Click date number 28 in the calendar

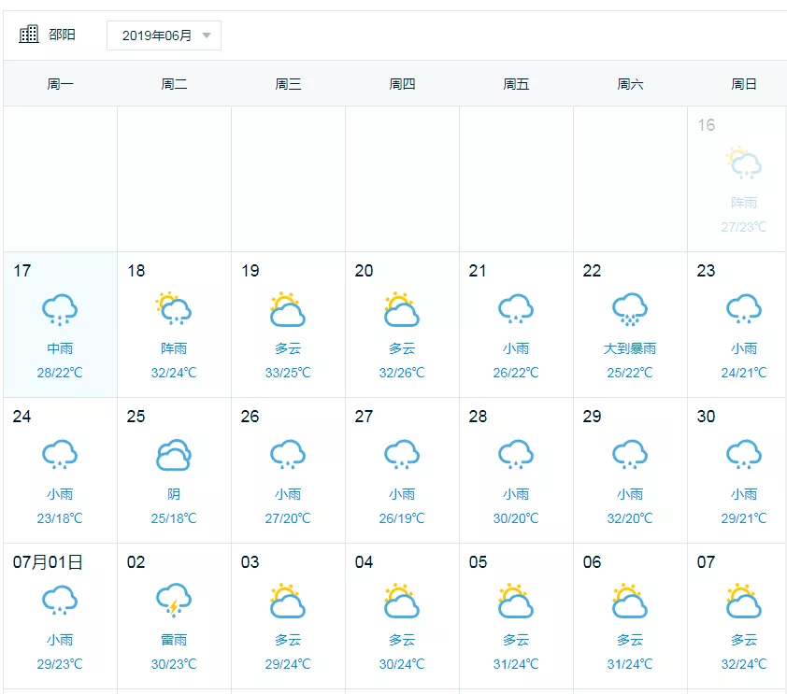tap(478, 417)
